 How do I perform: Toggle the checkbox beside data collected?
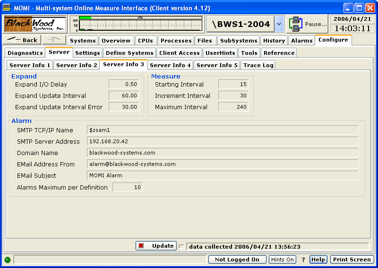(x=182, y=247)
